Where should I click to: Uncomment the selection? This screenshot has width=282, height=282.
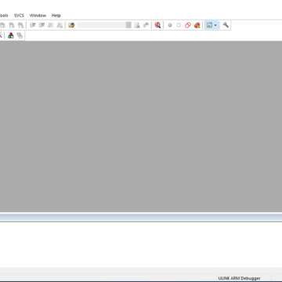[60, 25]
